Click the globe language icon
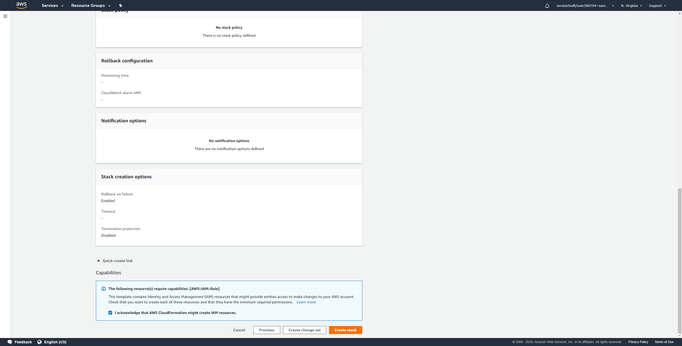The width and height of the screenshot is (682, 346). pos(39,342)
